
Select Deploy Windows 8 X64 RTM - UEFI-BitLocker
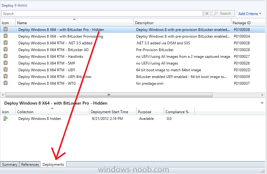55,77
